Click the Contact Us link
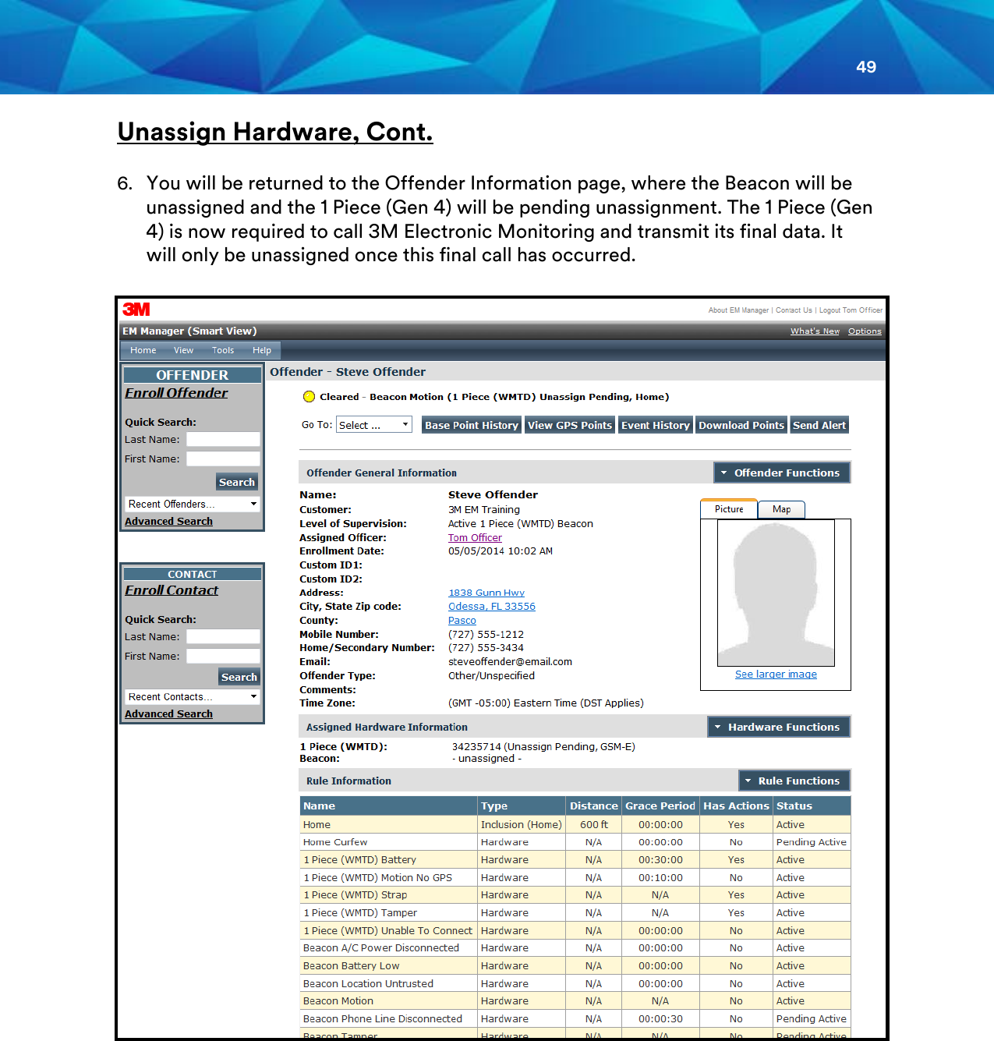The width and height of the screenshot is (994, 1041). point(794,310)
